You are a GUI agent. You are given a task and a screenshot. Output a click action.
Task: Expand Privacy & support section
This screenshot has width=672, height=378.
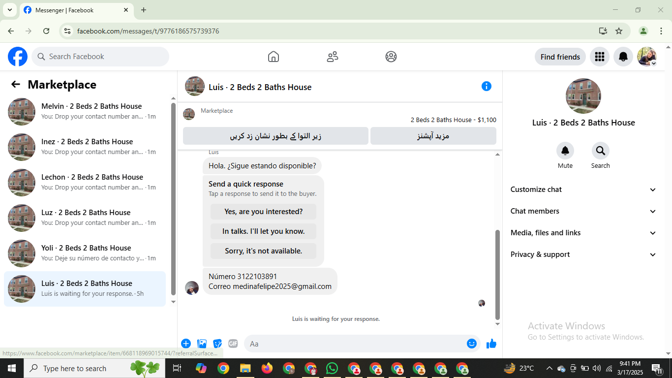point(583,254)
